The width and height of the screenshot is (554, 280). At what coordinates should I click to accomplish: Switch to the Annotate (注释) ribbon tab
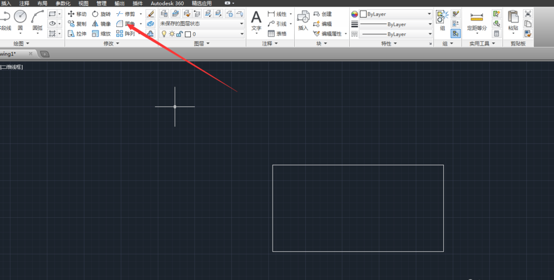click(x=24, y=3)
